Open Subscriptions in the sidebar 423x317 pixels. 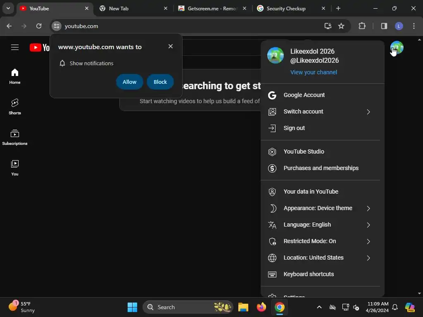tap(15, 137)
